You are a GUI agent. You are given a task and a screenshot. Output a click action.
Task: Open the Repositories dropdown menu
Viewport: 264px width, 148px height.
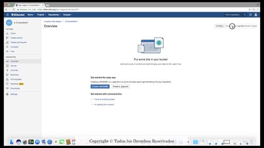(54, 15)
